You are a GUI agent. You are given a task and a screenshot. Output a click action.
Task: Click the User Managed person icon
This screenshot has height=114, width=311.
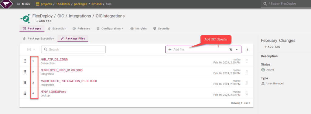coord(263,83)
